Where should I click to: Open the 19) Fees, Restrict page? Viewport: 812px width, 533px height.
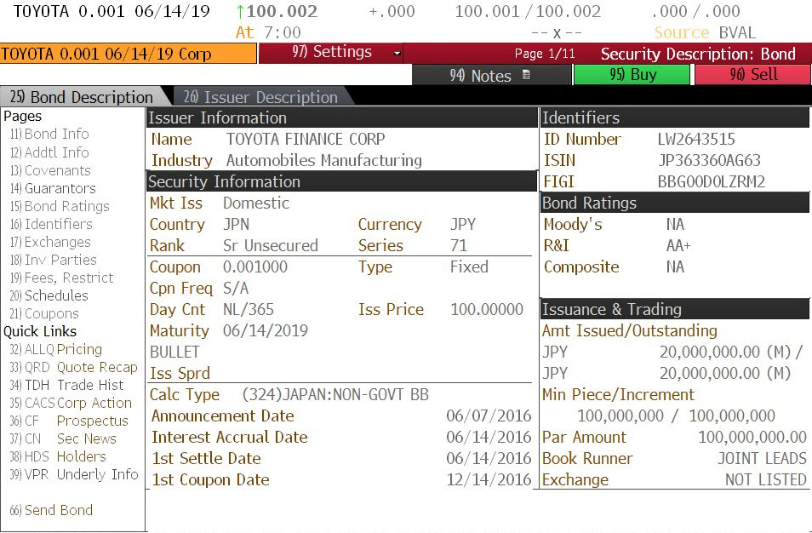coord(61,278)
